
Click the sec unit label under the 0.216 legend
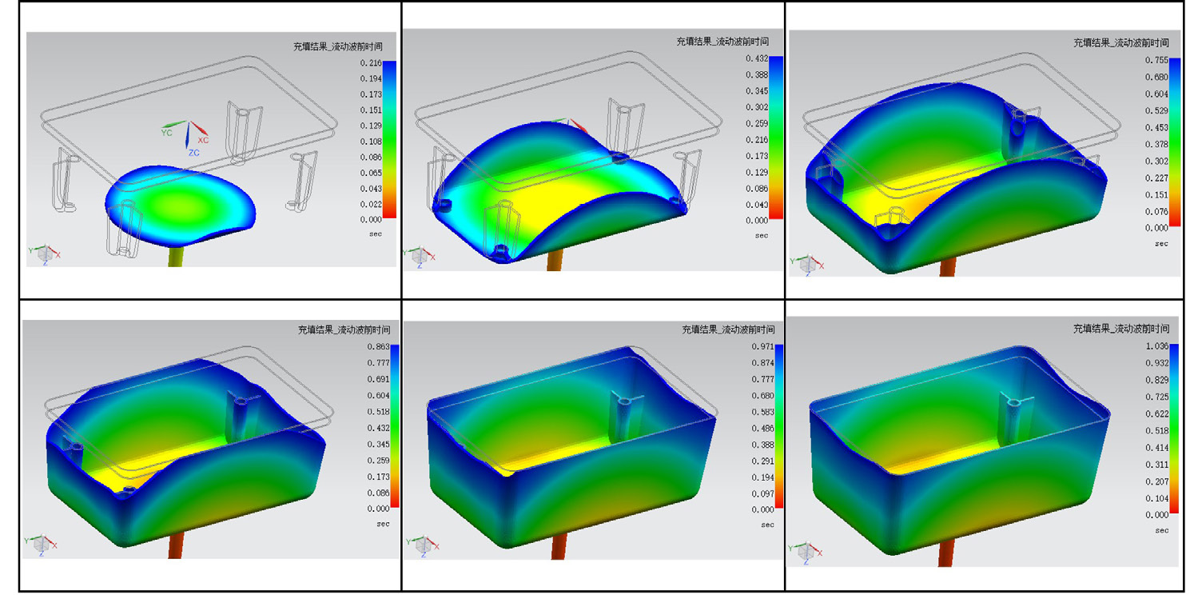376,235
